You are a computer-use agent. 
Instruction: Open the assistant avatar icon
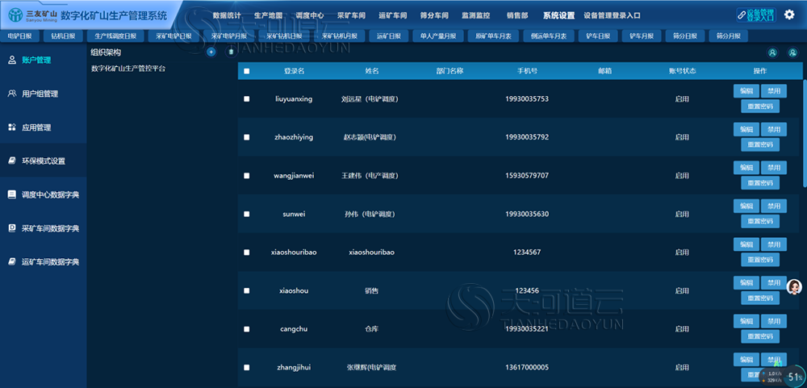(x=795, y=286)
